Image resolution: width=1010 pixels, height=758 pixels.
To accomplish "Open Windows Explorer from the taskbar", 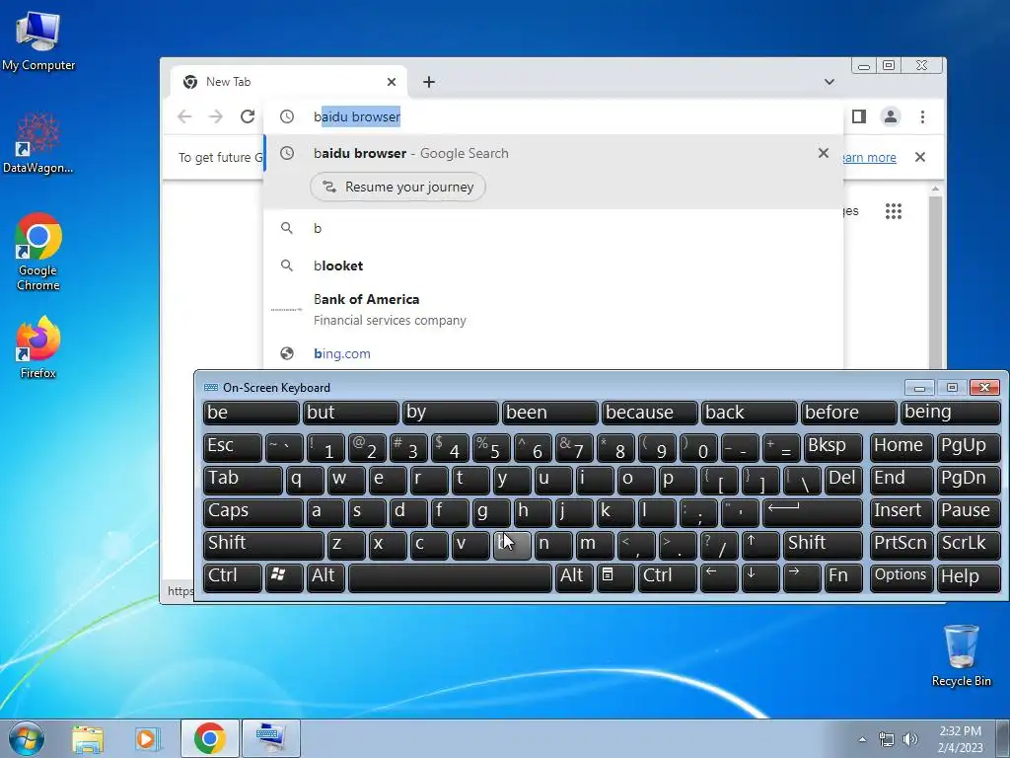I will 88,738.
